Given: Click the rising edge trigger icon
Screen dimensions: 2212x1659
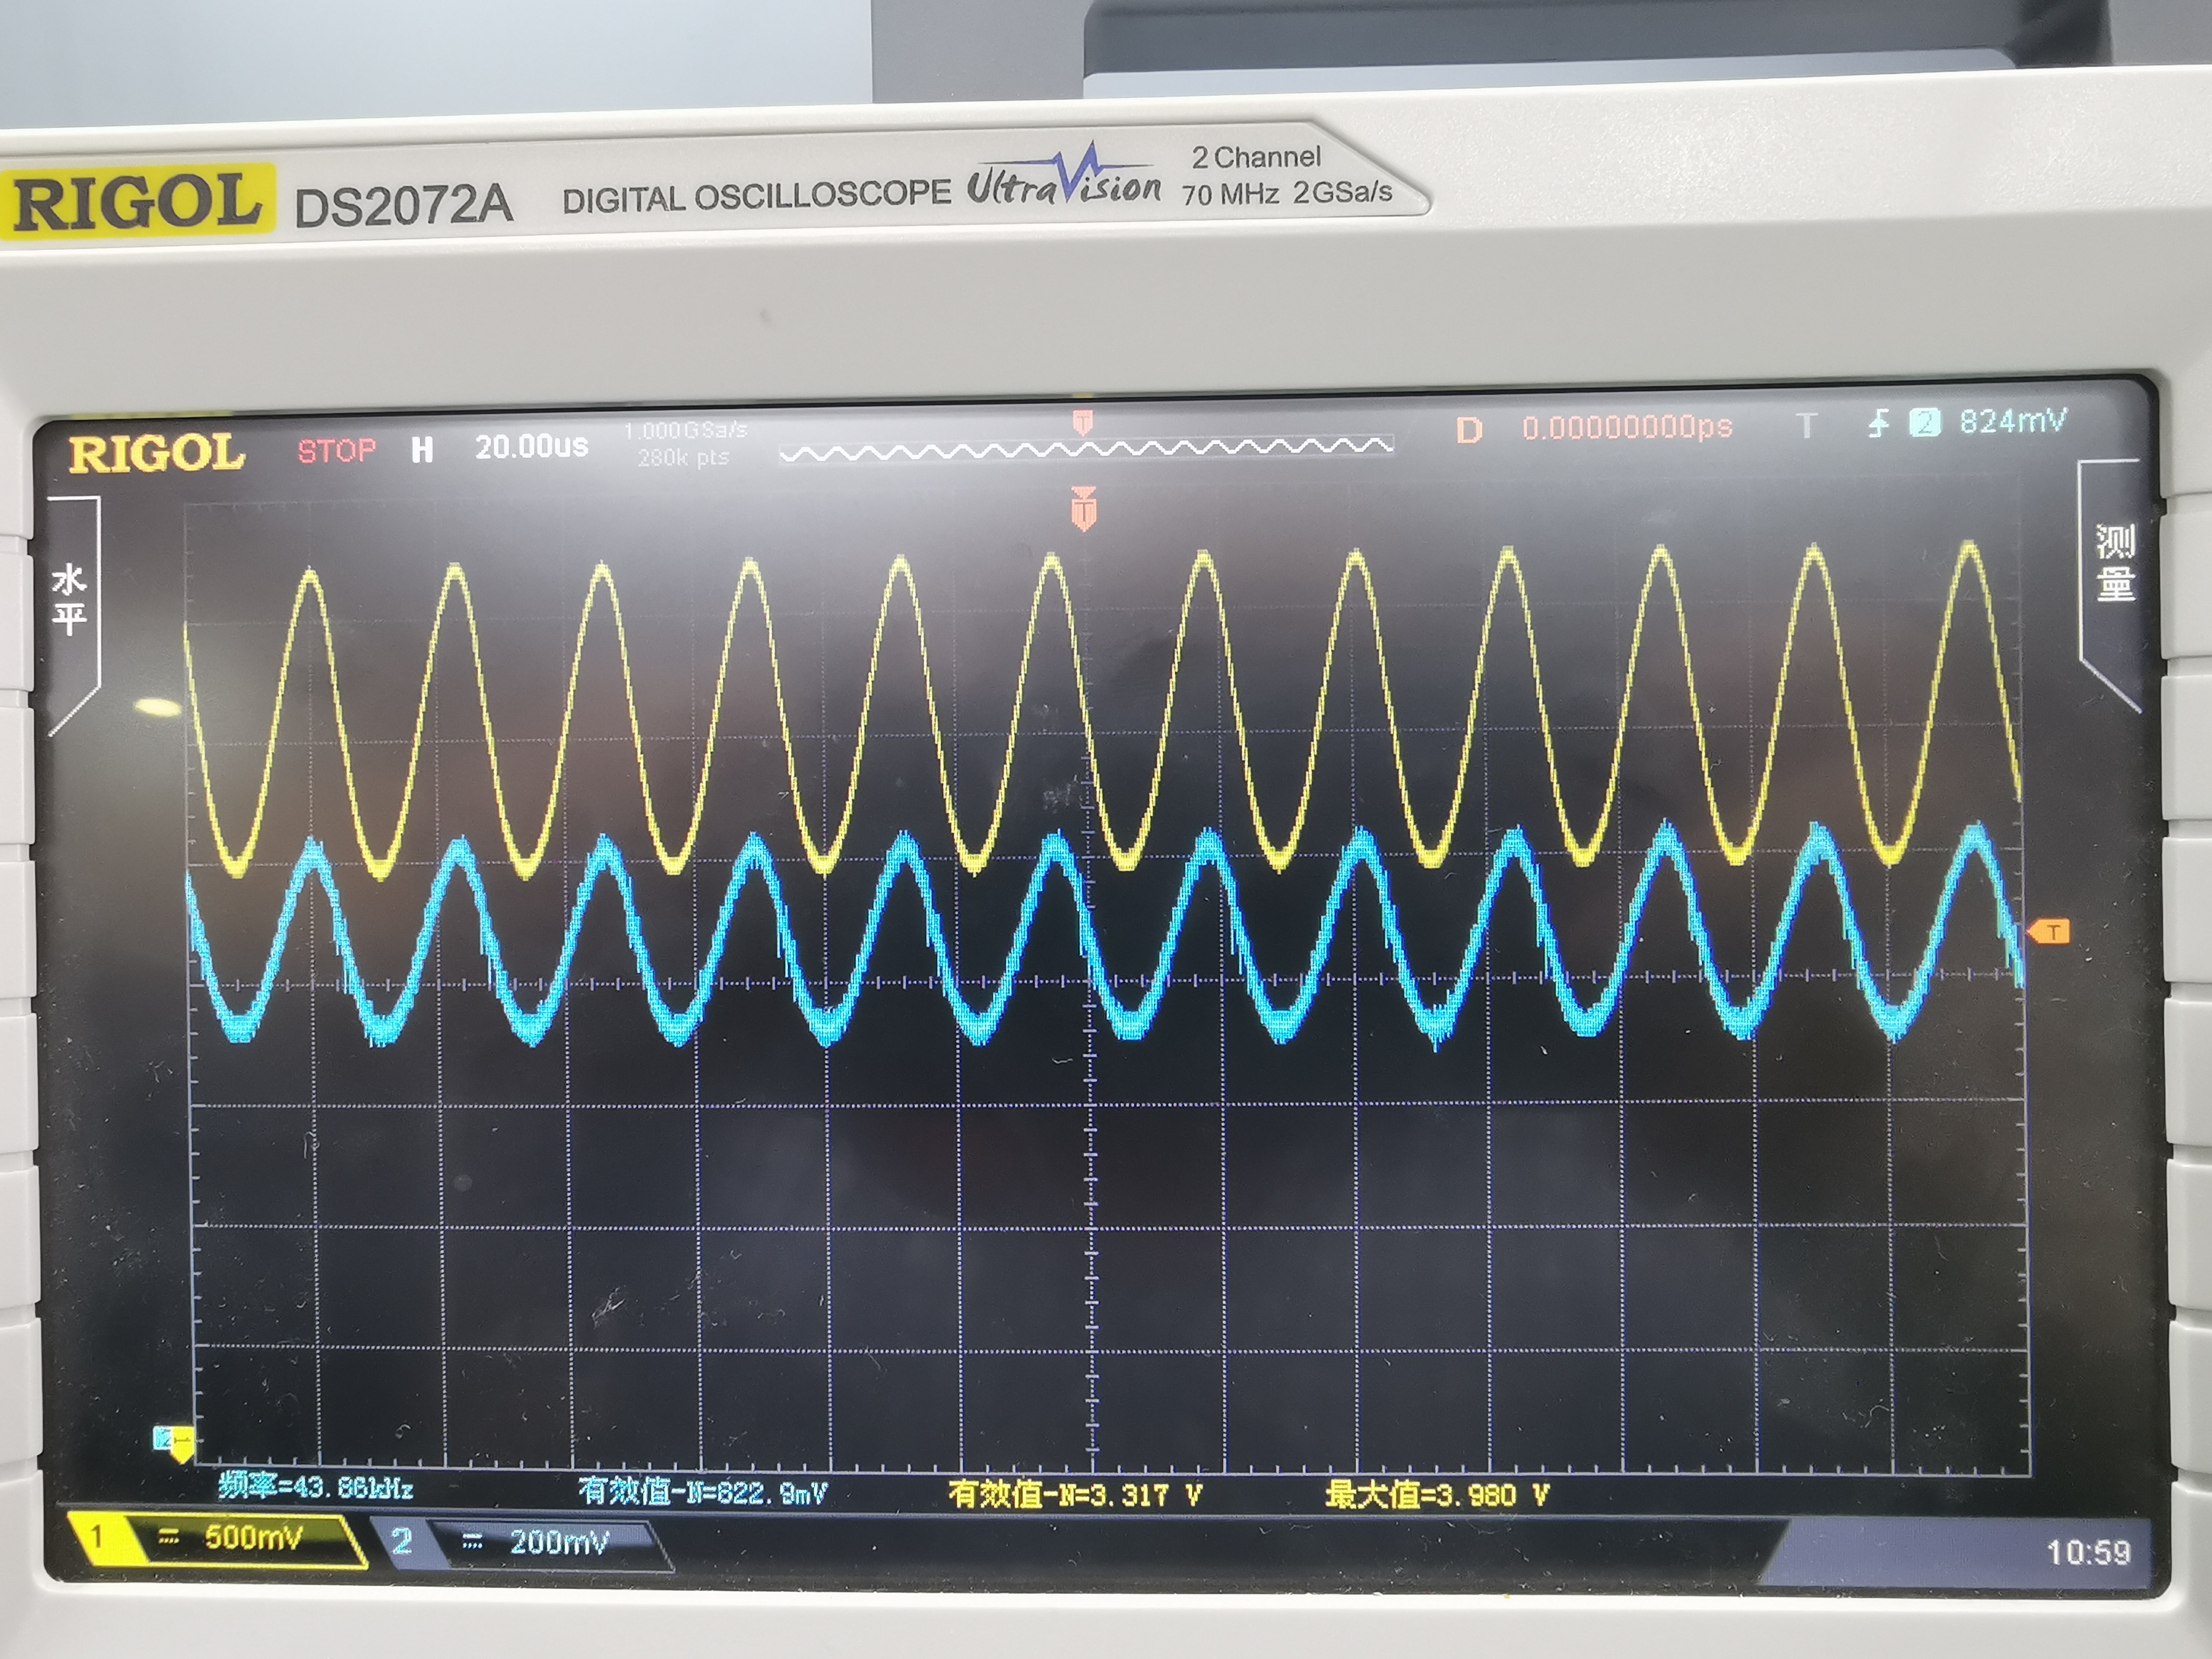Looking at the screenshot, I should [x=1878, y=424].
